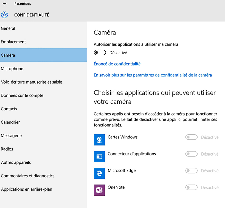Screen dimensions: 225x208
Task: Click the Cartes Windows app icon
Action: click(x=99, y=140)
